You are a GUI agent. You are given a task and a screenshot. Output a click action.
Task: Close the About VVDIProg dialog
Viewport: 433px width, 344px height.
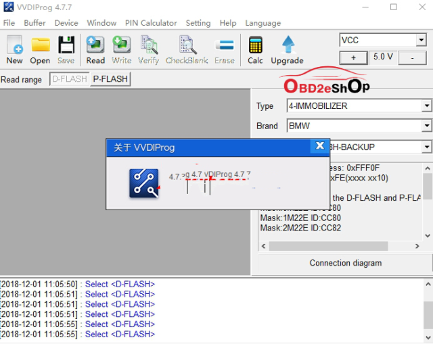click(x=319, y=146)
